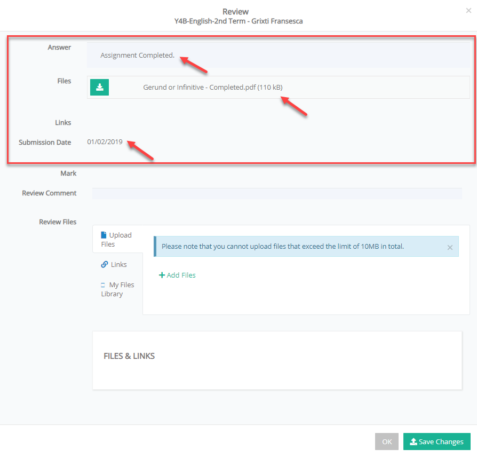Screen dimensions: 477x457
Task: Click the Mark label
Action: pos(68,174)
